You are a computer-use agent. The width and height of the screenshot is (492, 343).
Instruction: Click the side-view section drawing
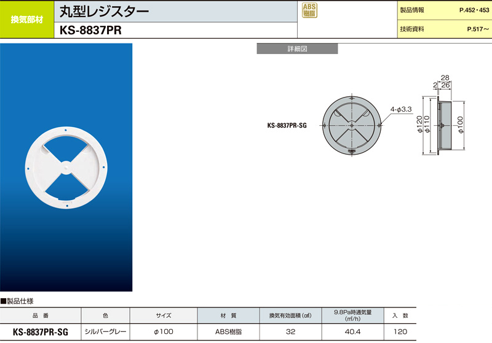coord(444,126)
